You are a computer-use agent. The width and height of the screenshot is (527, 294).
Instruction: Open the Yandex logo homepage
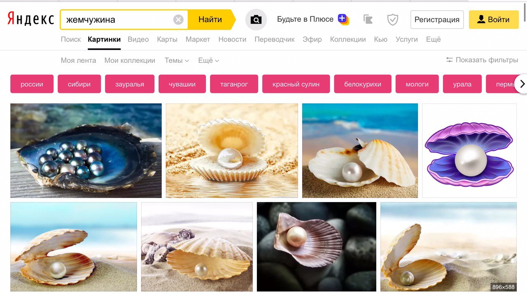pyautogui.click(x=31, y=19)
